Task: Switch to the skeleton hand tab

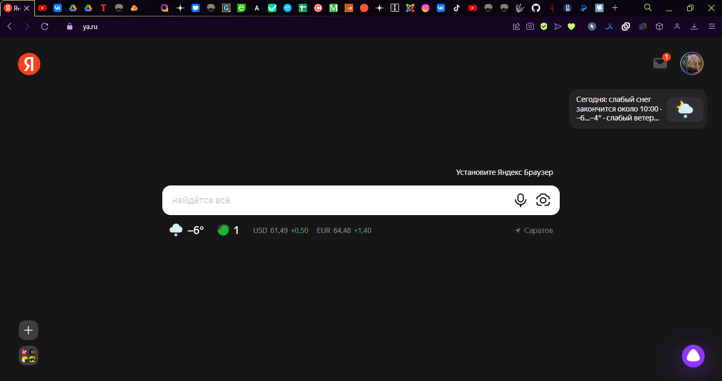Action: click(520, 8)
